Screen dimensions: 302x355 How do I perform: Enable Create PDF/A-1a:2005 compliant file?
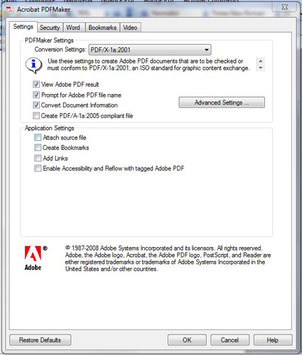click(x=36, y=115)
